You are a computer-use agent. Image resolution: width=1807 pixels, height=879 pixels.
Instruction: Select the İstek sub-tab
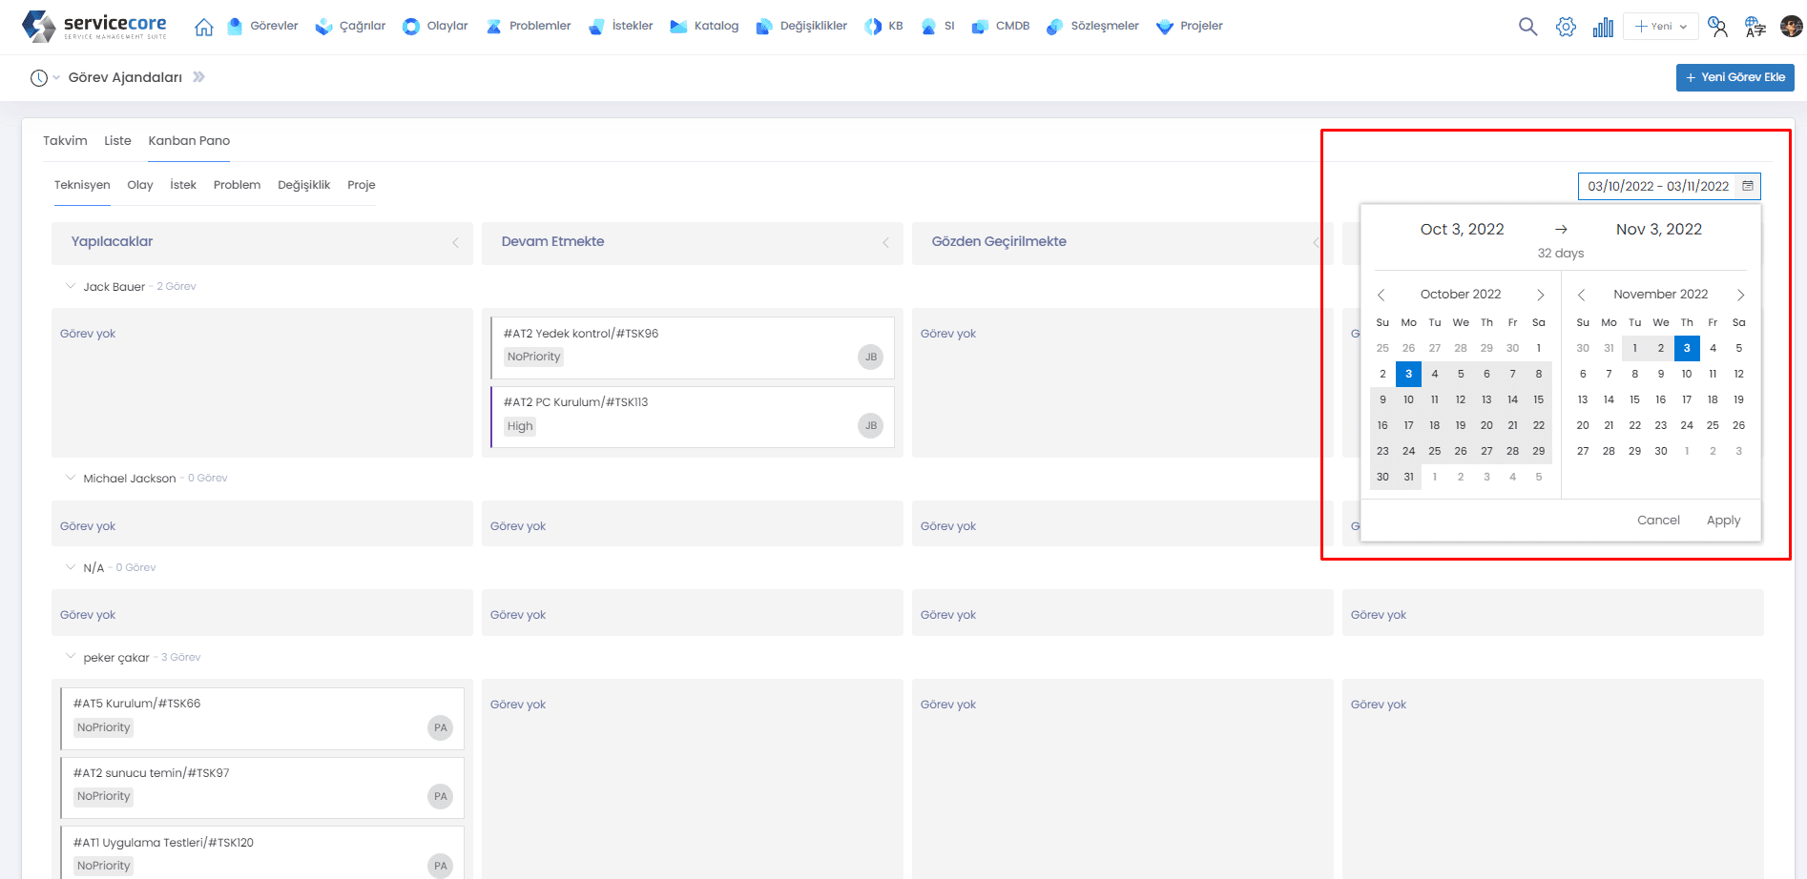tap(183, 185)
